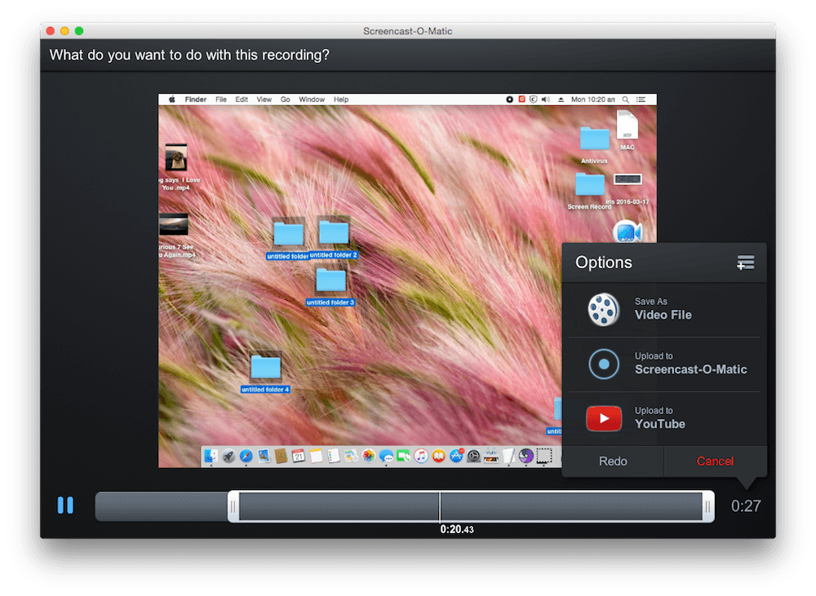The width and height of the screenshot is (816, 596).
Task: Open the Help menu in recording preview
Action: pyautogui.click(x=341, y=99)
